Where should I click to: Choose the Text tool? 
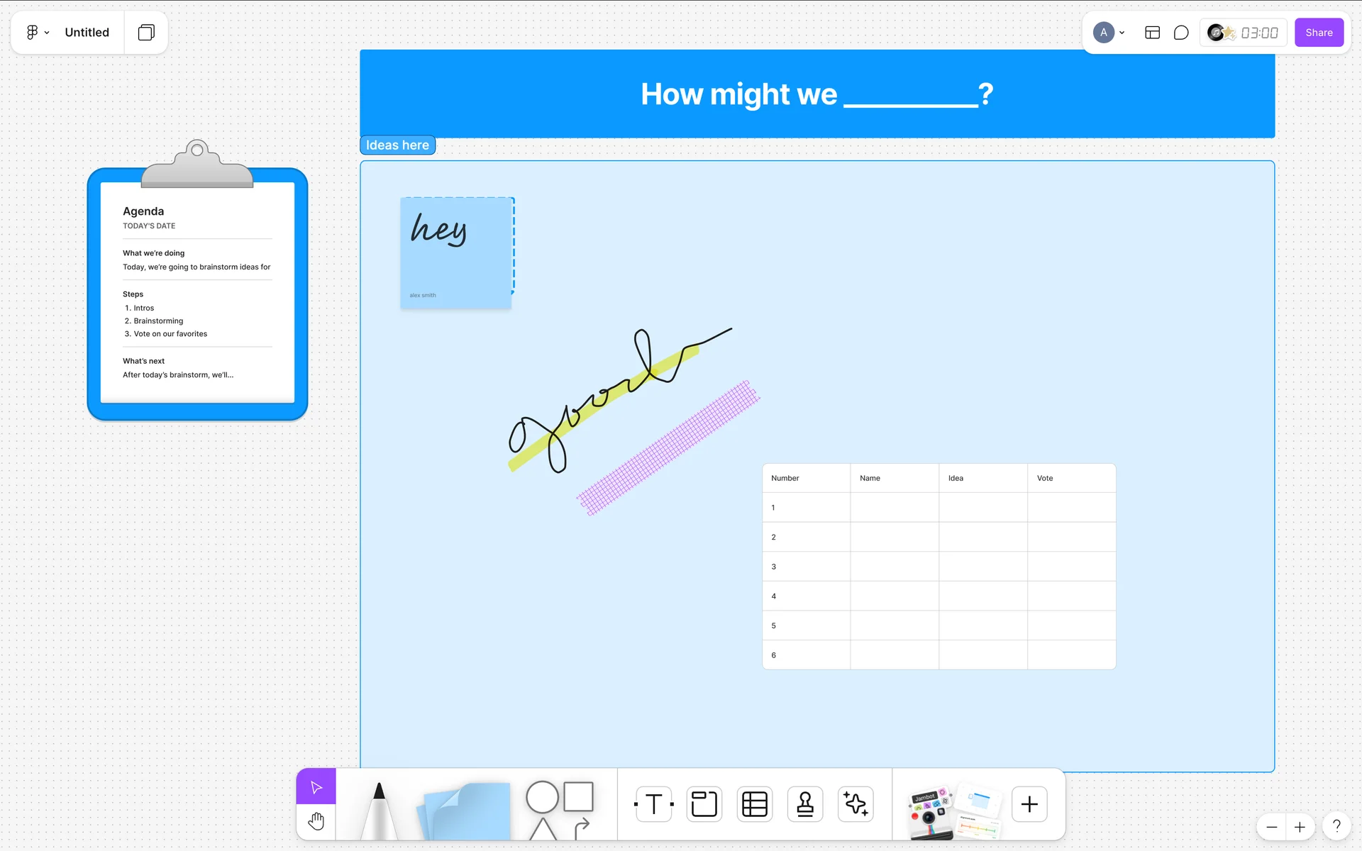point(653,804)
